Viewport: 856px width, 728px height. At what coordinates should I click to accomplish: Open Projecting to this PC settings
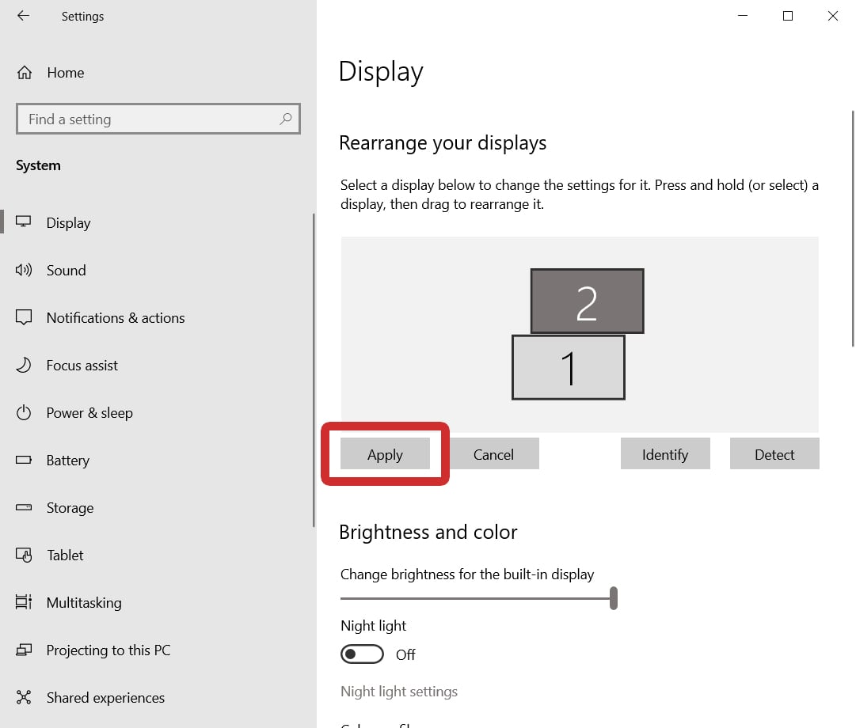click(25, 650)
